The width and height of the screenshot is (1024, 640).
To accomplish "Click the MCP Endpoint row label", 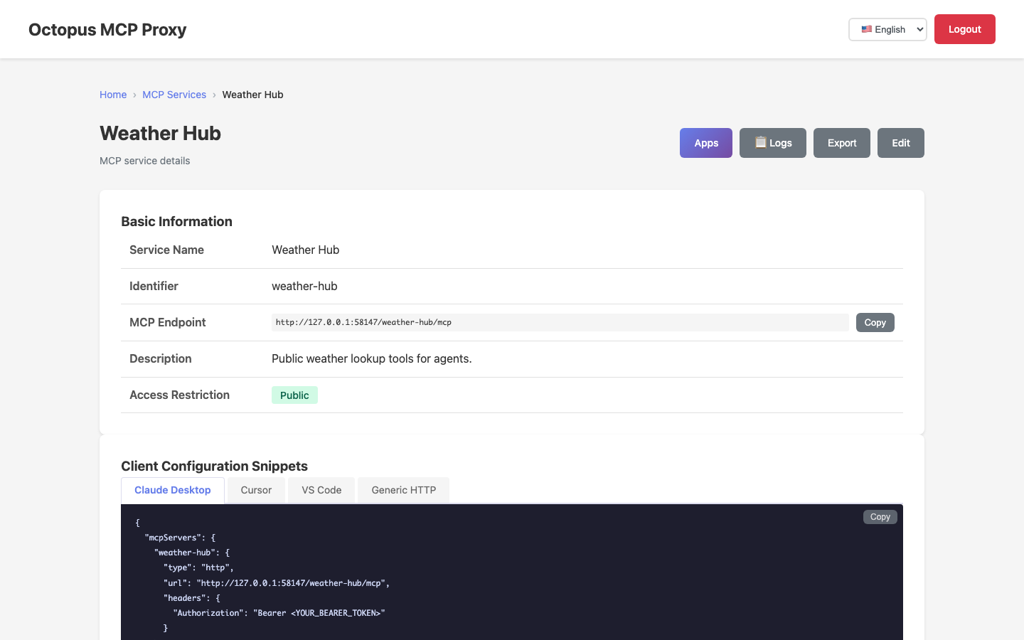I will click(167, 322).
